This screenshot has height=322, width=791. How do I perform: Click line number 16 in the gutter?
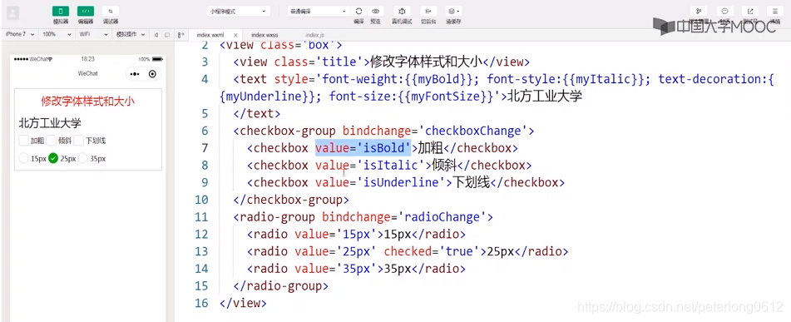click(201, 303)
